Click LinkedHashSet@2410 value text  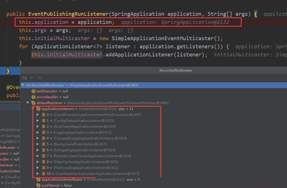[97, 109]
